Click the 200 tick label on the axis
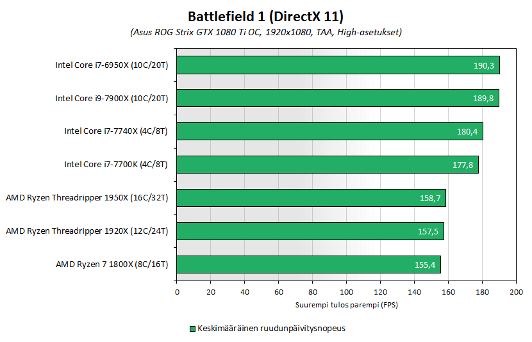 [x=516, y=292]
